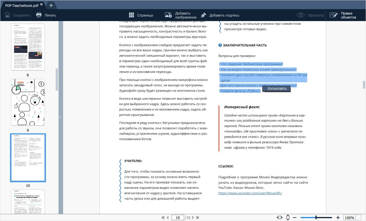Collapse the page thumbnails sidebar

(x=61, y=117)
